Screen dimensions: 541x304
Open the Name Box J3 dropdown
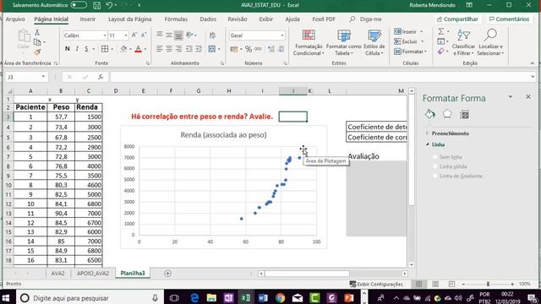pyautogui.click(x=43, y=77)
